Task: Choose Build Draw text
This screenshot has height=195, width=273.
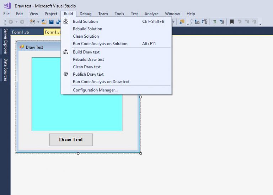Action: 116,52
